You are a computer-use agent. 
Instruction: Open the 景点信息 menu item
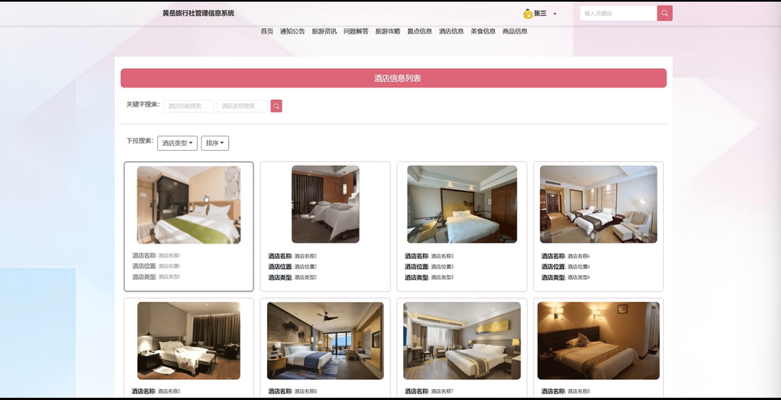click(420, 31)
